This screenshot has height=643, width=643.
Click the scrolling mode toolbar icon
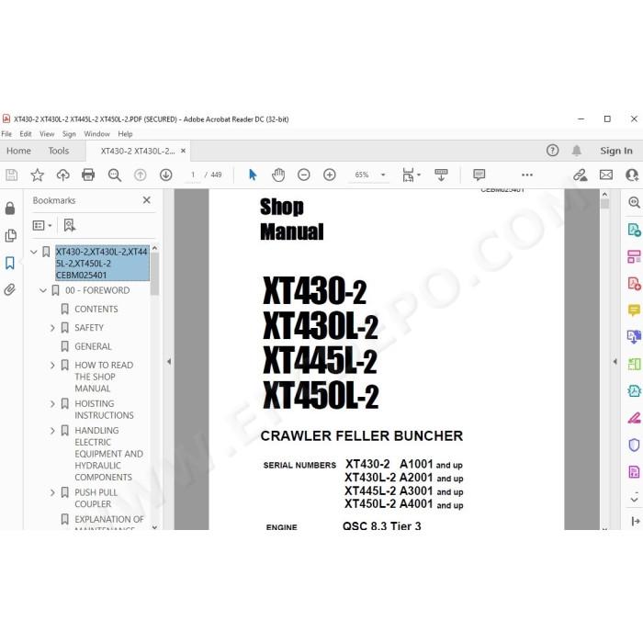441,175
